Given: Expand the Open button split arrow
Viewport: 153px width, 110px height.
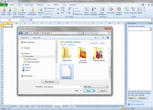Looking at the screenshot, I should (94, 91).
